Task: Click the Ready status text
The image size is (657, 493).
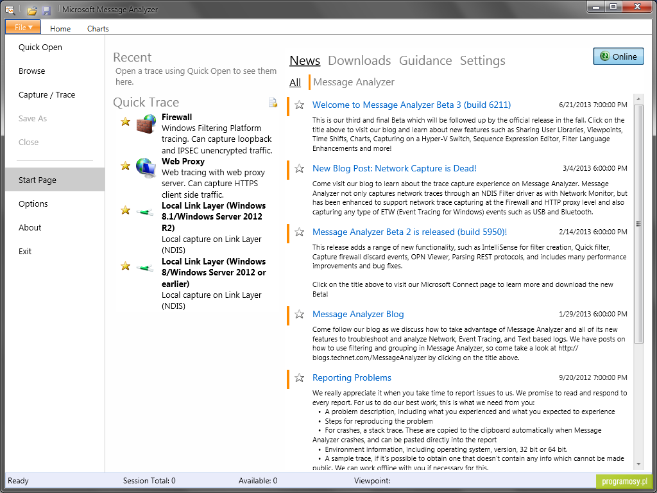Action: tap(18, 481)
